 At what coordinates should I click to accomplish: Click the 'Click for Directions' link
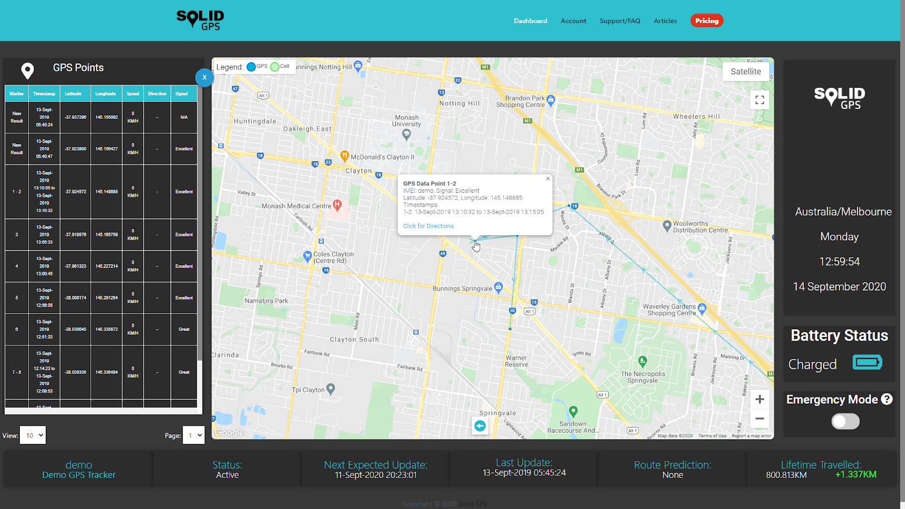(428, 226)
